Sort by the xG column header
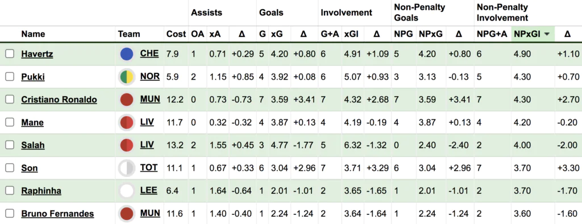 [x=277, y=34]
